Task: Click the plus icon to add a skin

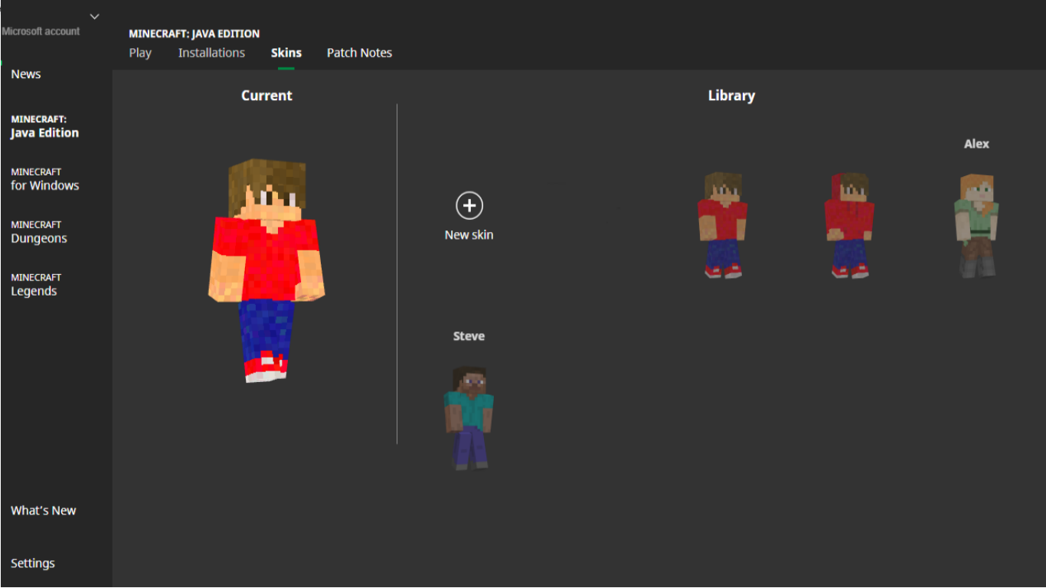Action: (469, 206)
